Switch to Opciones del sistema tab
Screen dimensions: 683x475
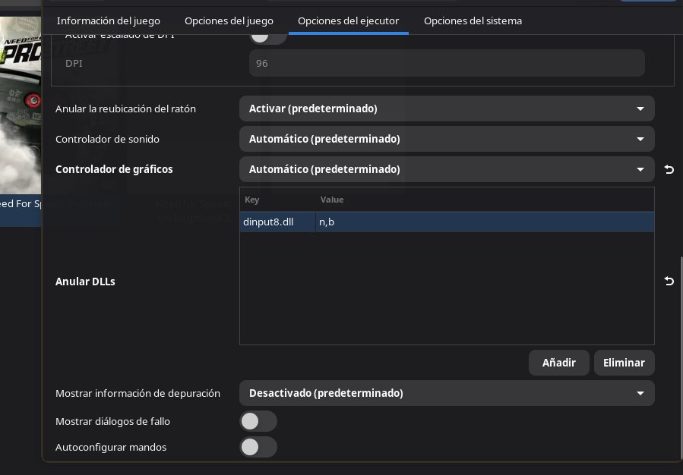pyautogui.click(x=473, y=21)
